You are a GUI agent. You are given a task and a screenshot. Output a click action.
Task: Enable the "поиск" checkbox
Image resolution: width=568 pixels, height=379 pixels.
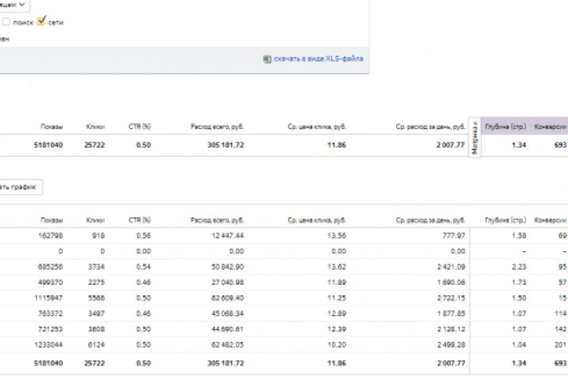coord(6,22)
